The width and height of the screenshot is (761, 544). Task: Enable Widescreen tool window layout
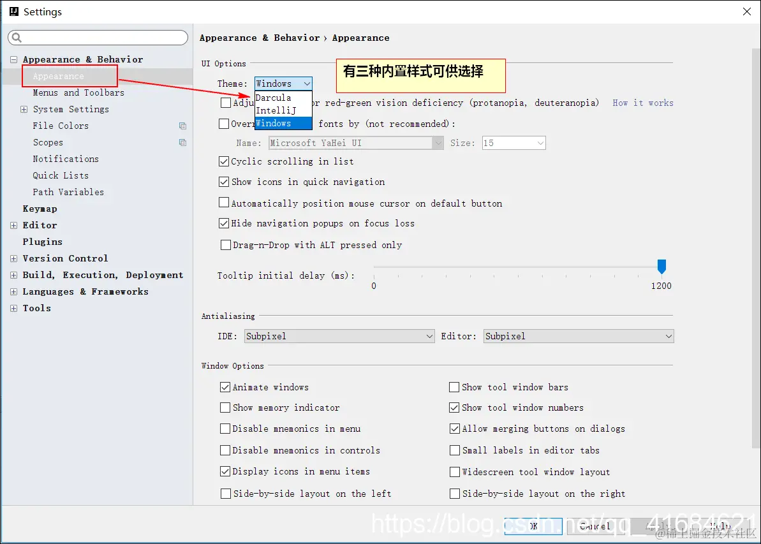pos(455,472)
